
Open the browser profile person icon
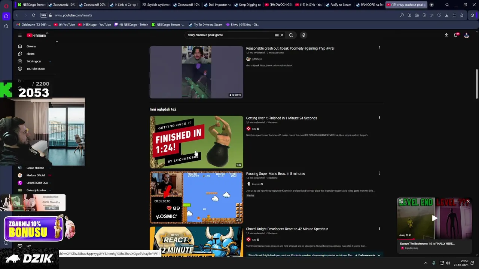(462, 15)
